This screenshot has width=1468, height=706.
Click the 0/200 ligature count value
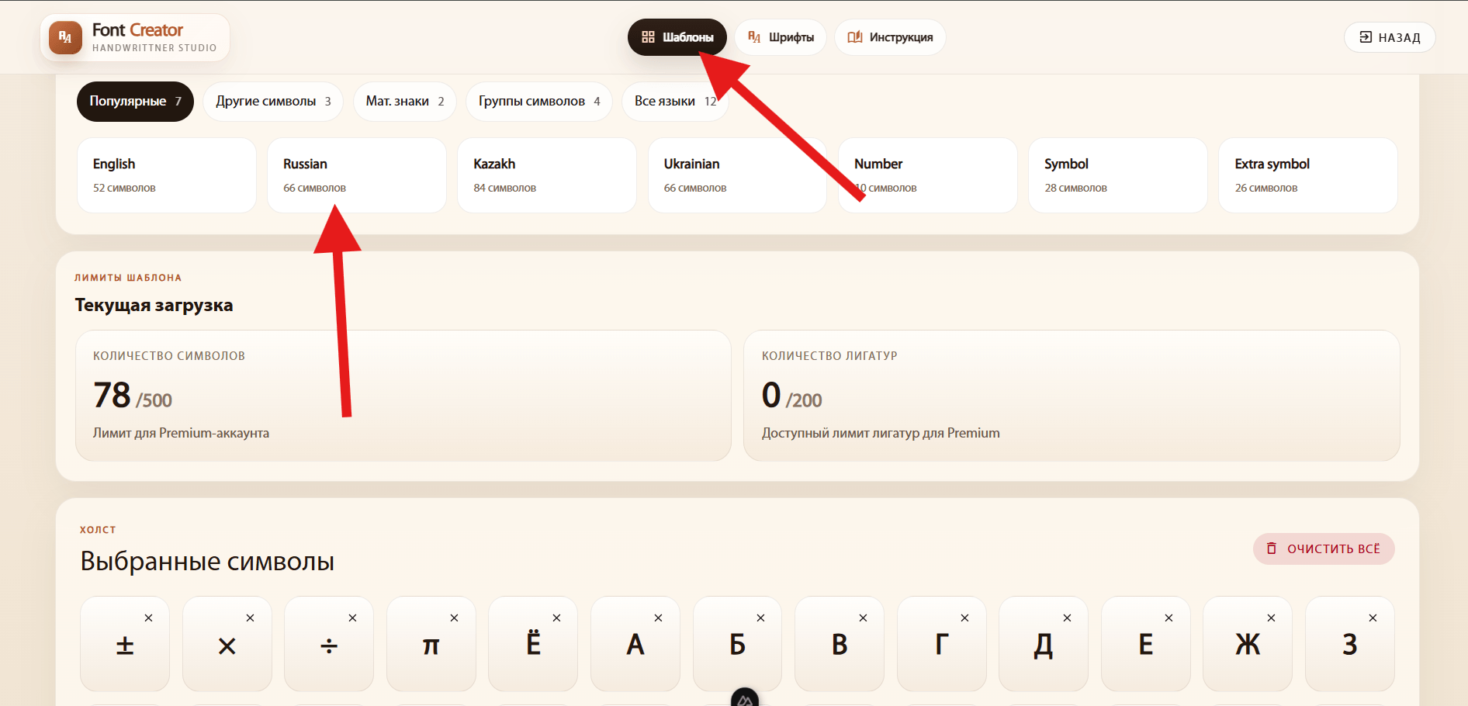click(x=791, y=396)
